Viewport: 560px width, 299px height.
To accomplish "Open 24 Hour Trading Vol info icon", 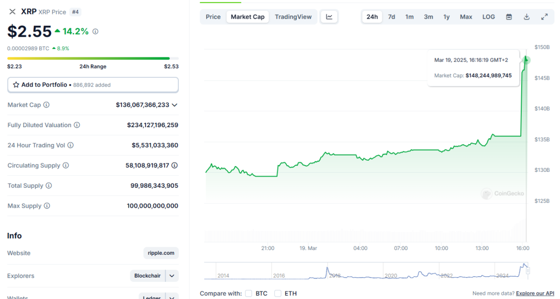I will 70,145.
